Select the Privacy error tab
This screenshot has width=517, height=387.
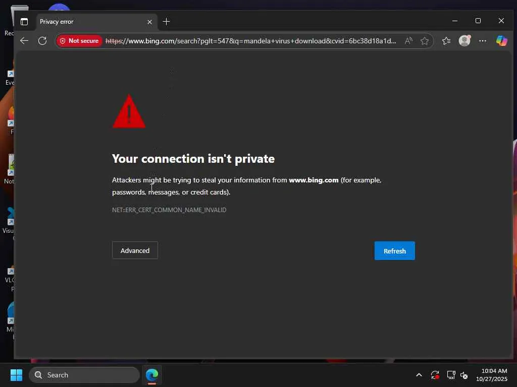(95, 22)
